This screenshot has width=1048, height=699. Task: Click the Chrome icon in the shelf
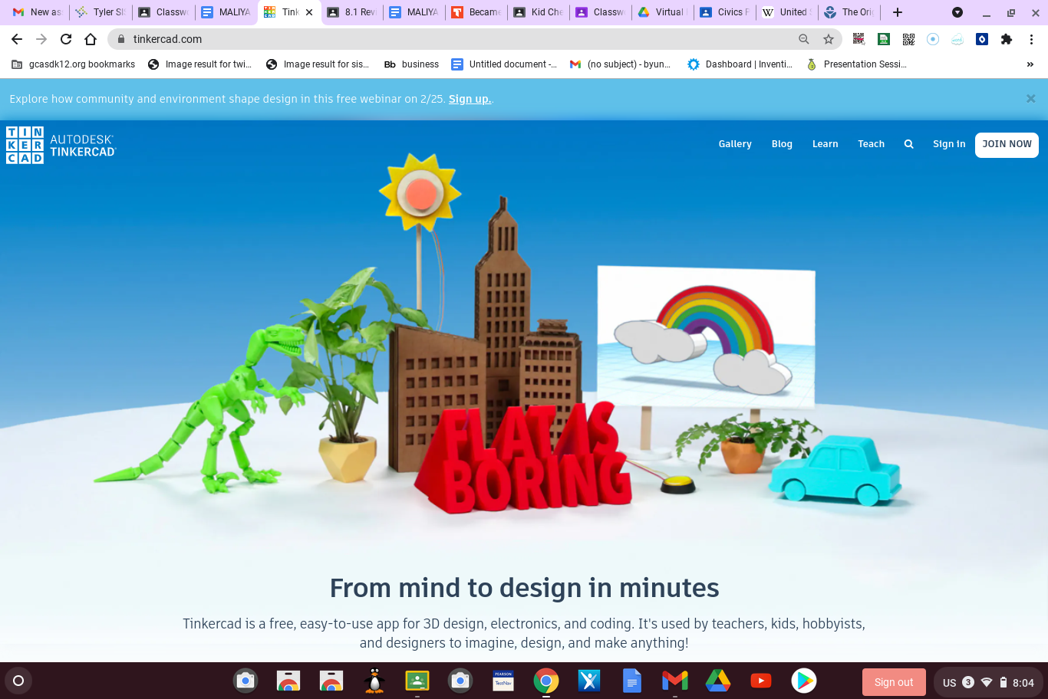(546, 681)
